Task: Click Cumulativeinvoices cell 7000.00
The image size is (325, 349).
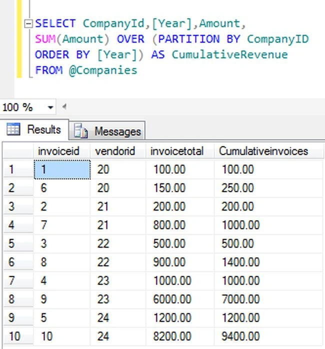Action: tap(268, 299)
